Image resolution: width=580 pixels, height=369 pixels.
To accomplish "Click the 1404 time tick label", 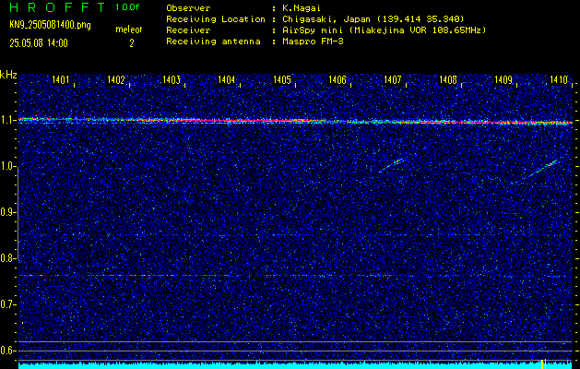I will [x=227, y=79].
